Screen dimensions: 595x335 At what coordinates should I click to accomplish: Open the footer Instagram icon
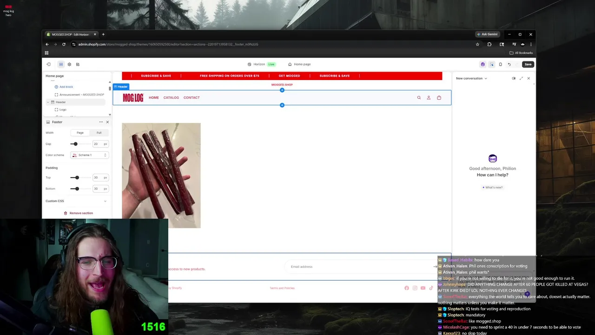pos(415,288)
